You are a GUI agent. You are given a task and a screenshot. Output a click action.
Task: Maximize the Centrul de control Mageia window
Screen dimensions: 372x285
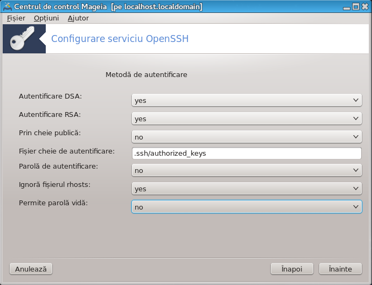356,6
